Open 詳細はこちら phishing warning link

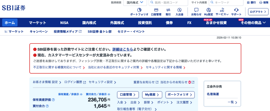tap(122, 49)
